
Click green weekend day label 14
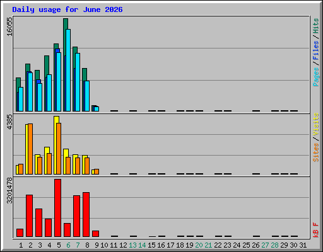pos(142,245)
